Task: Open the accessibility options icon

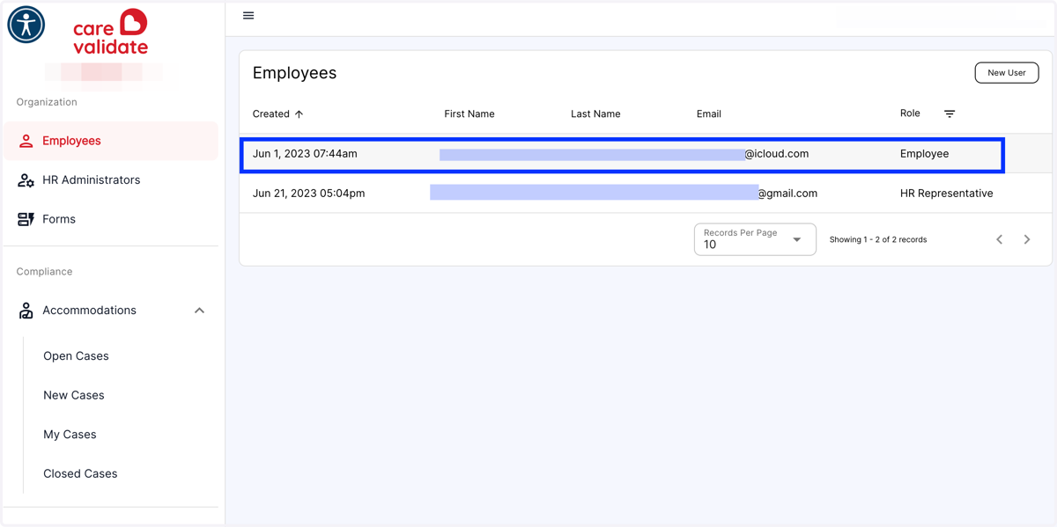Action: point(26,25)
